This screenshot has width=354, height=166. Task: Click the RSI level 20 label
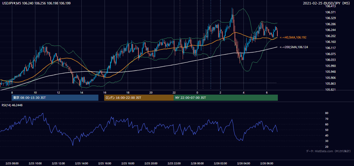327,147
